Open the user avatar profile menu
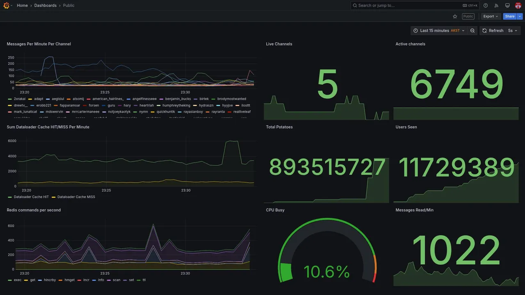 (x=518, y=5)
